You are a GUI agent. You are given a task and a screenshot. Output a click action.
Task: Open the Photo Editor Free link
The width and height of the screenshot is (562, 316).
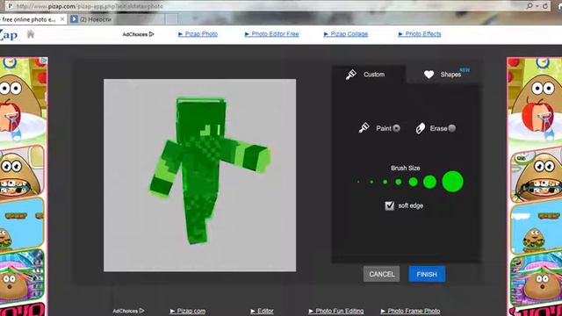point(271,34)
